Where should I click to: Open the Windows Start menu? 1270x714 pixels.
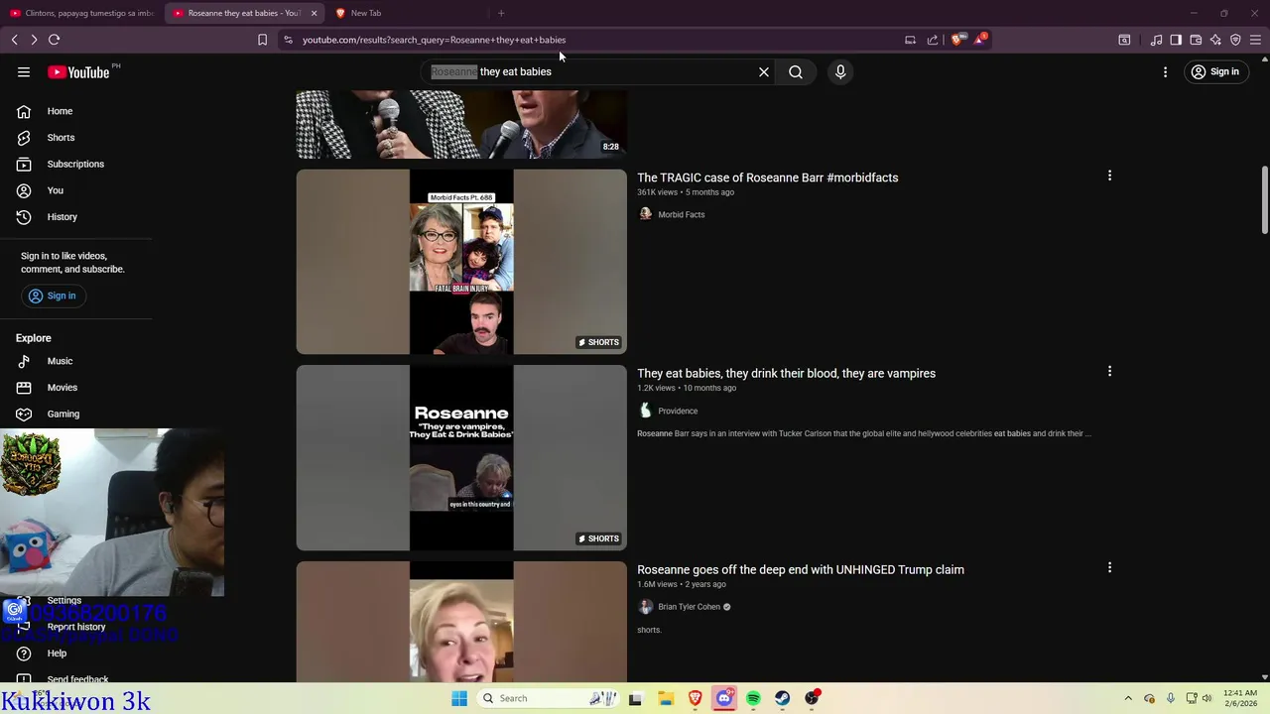(459, 698)
